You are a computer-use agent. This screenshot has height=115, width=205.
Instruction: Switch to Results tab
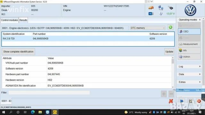pyautogui.click(x=23, y=20)
